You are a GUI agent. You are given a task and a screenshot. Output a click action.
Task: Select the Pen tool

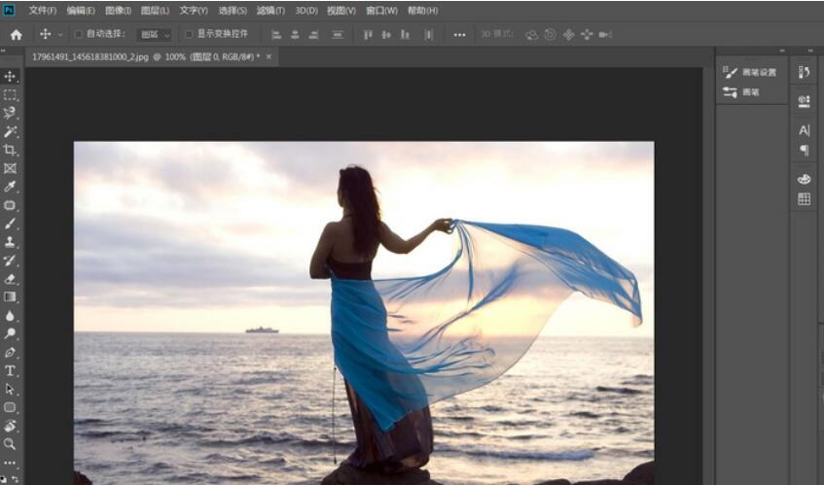(10, 352)
